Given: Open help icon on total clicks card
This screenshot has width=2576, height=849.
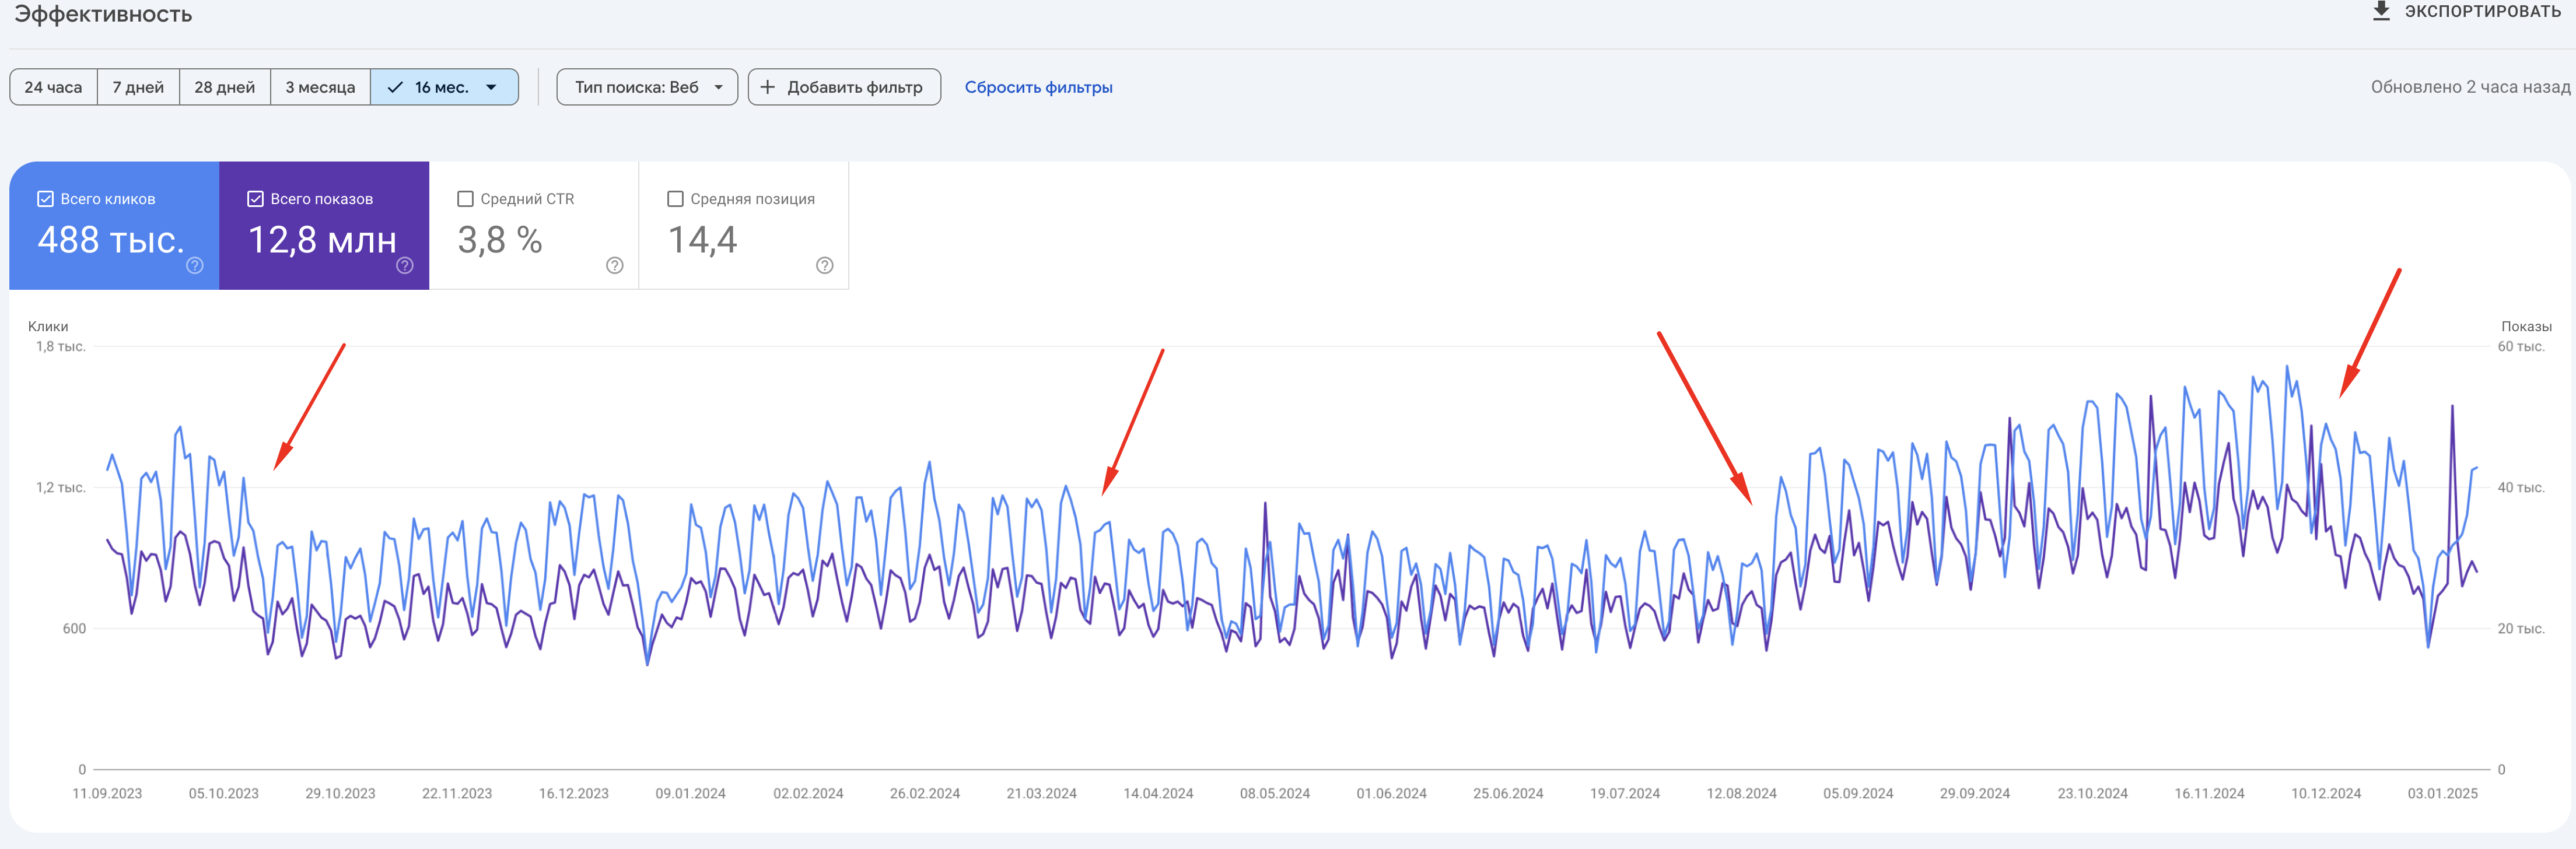Looking at the screenshot, I should coord(195,265).
